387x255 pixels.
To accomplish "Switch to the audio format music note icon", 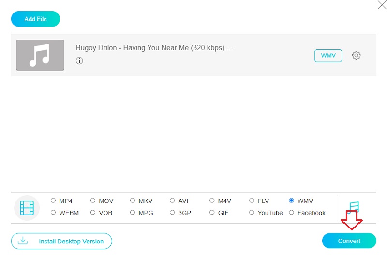I will click(354, 207).
